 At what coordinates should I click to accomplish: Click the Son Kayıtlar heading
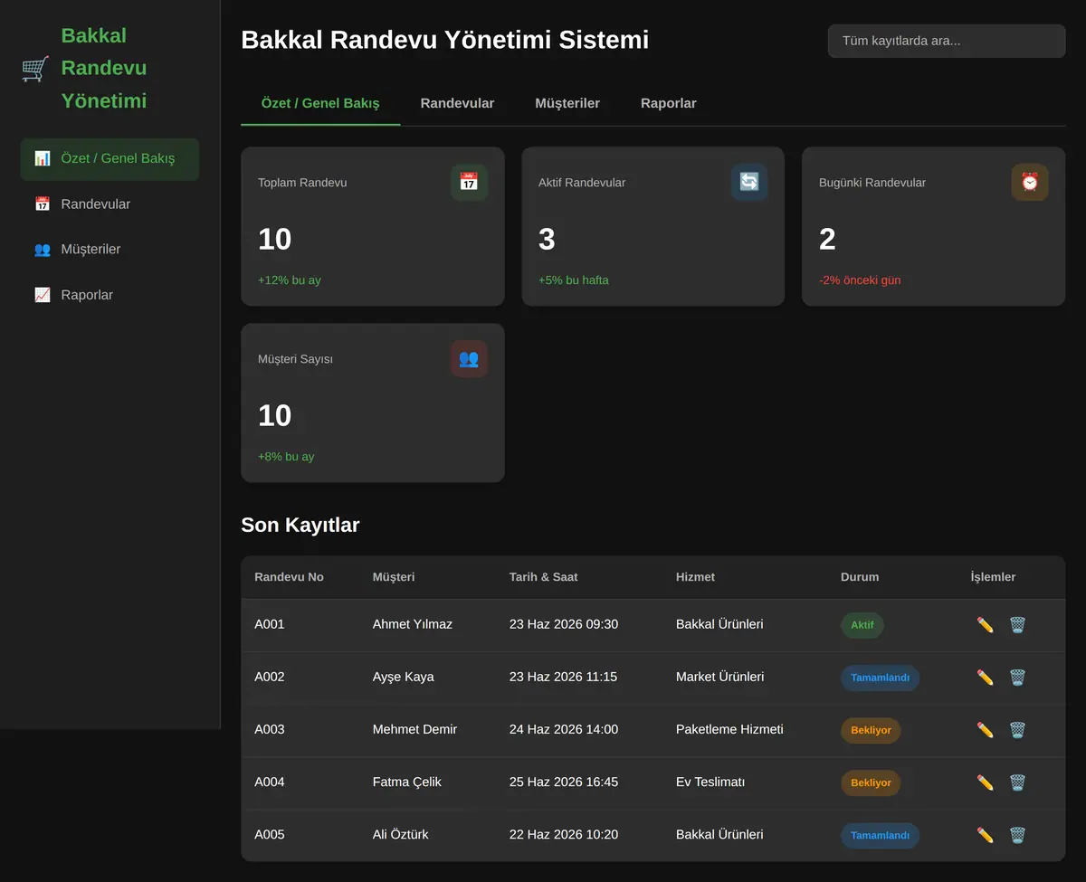tap(300, 525)
